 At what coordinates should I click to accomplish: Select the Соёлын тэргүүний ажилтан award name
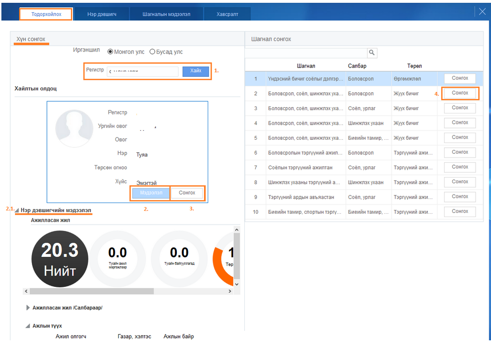click(300, 168)
